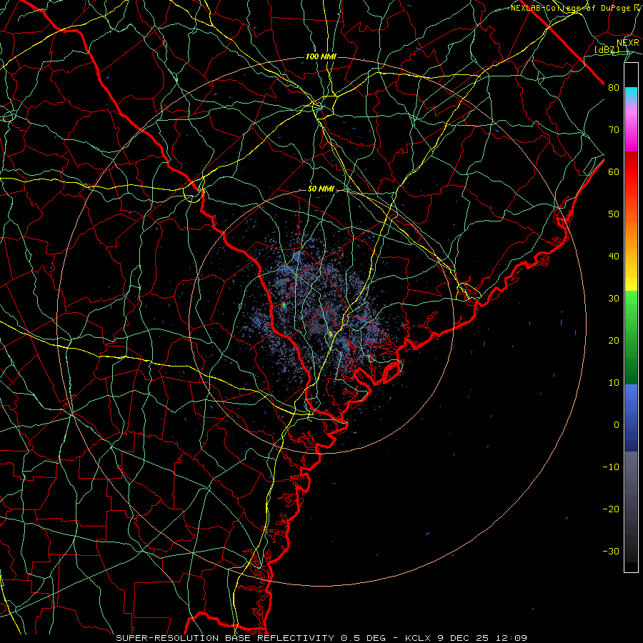Select the "80" dBZ scale value

pyautogui.click(x=614, y=87)
